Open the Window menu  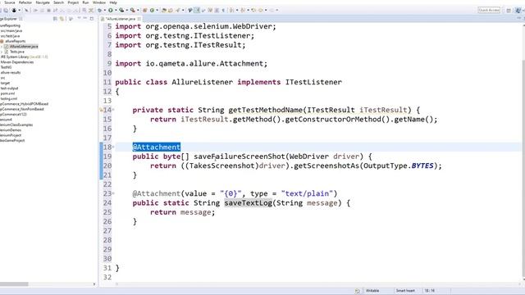pos(98,2)
